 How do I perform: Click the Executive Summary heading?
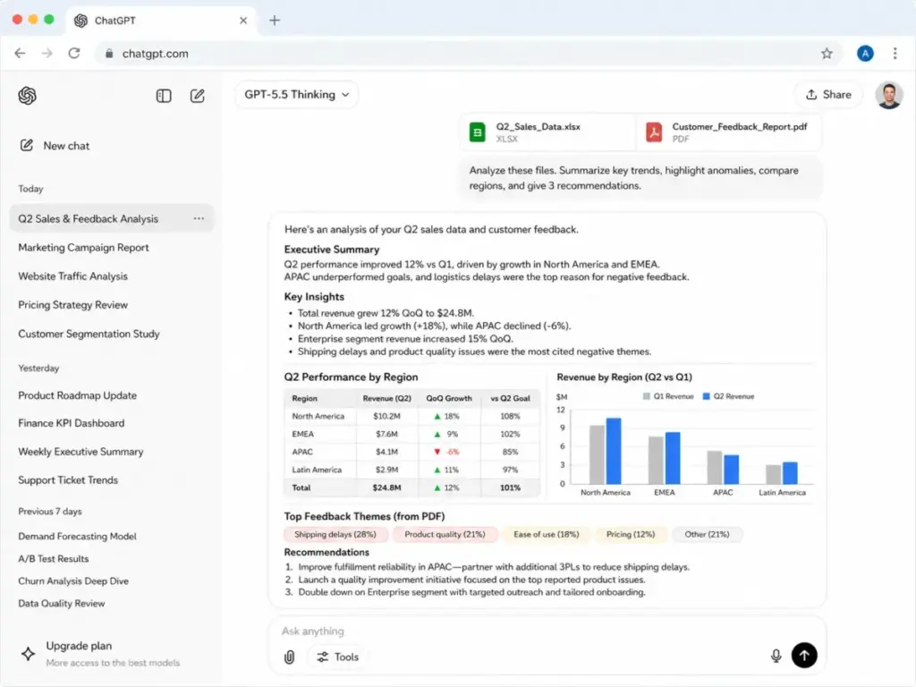(x=331, y=250)
